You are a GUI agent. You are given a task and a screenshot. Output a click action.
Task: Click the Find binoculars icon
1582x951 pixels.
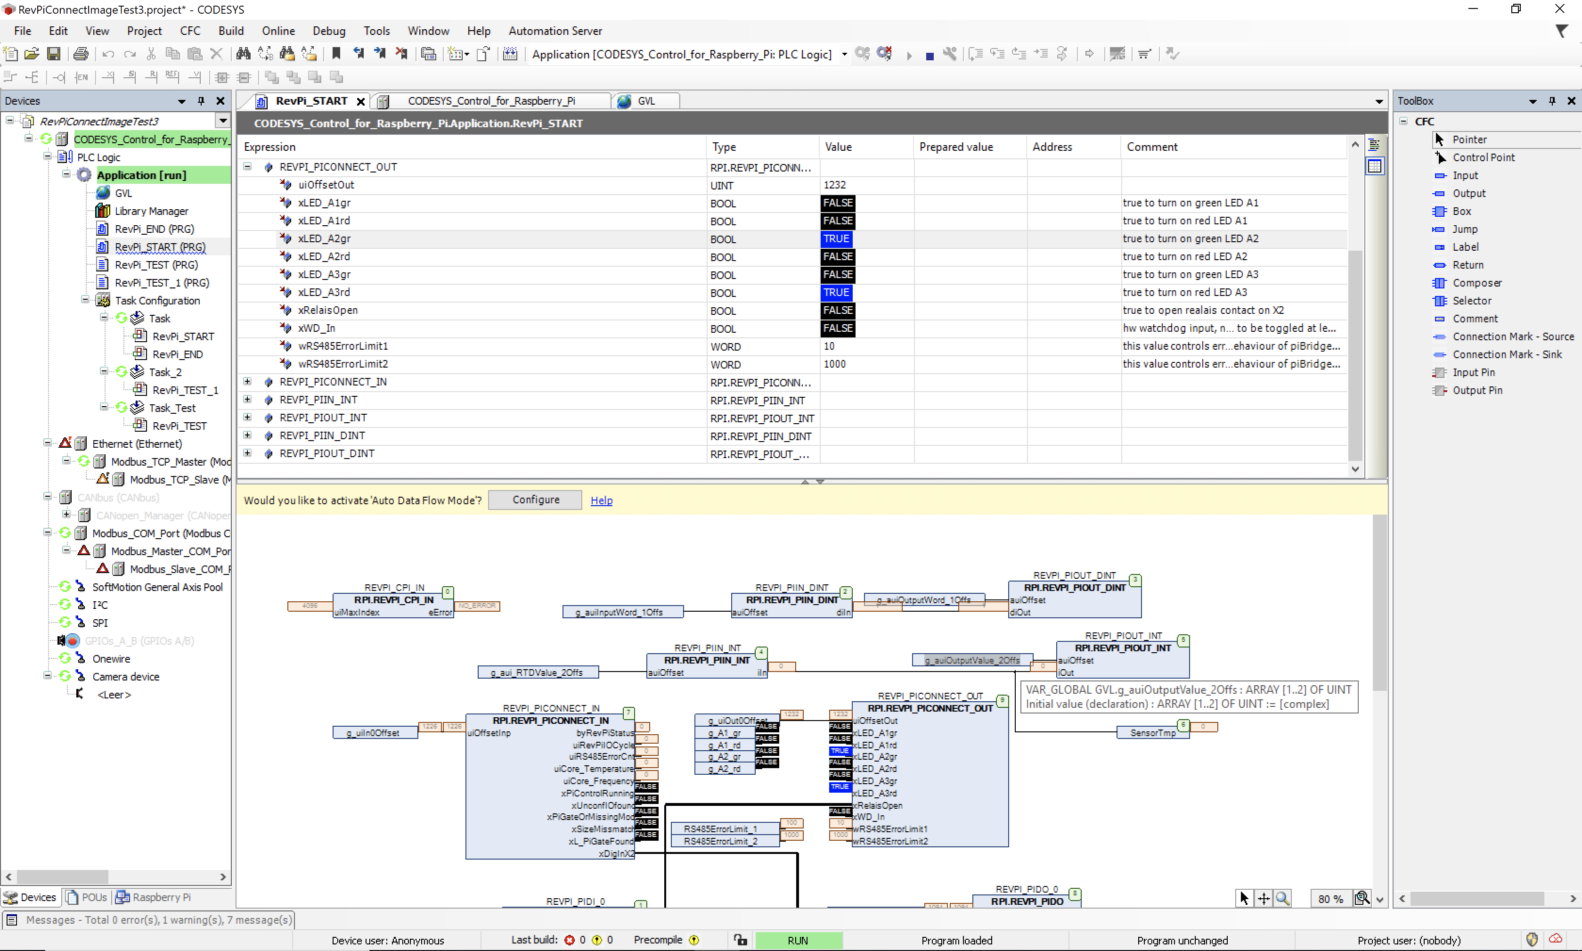click(244, 54)
